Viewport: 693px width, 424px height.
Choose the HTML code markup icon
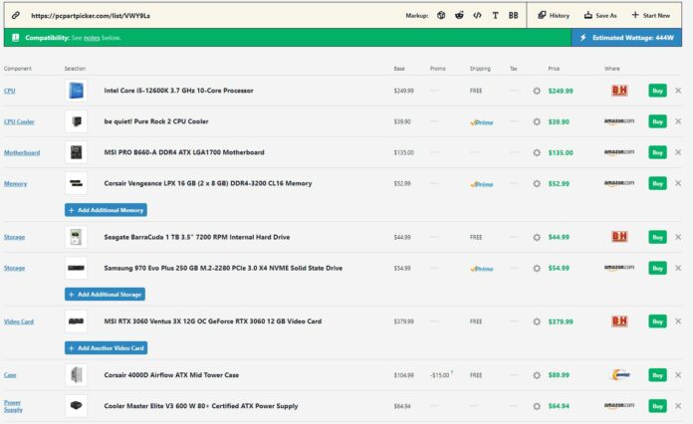[477, 16]
